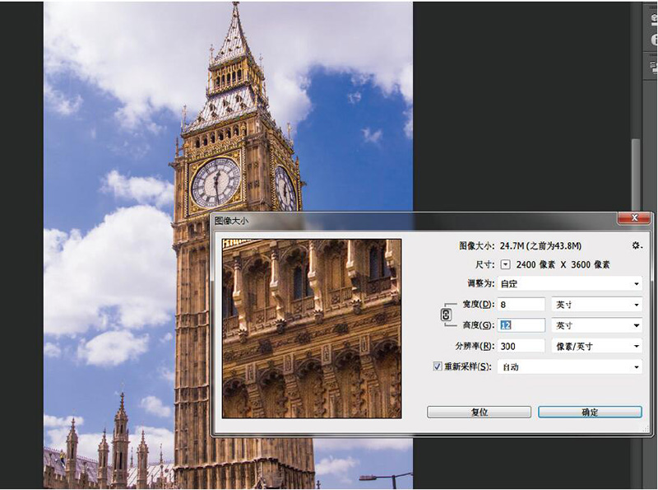658x490 pixels.
Task: Click the preview thumbnail in Image Size dialog
Action: click(312, 329)
